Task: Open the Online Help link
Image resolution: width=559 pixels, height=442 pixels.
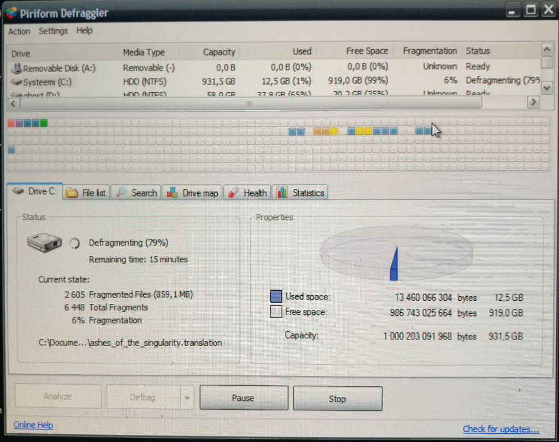Action: click(33, 425)
